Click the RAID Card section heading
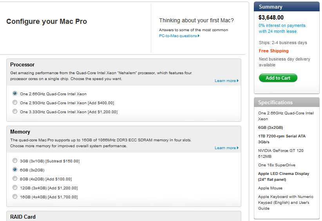The width and height of the screenshot is (322, 221). click(x=23, y=217)
